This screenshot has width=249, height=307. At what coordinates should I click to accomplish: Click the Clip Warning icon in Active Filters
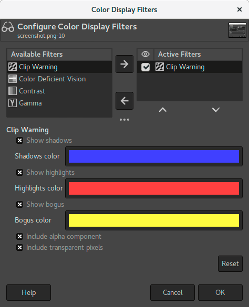point(160,67)
